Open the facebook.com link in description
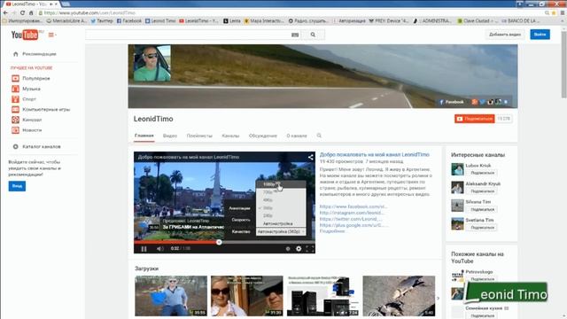Screen dimensions: 567x319 353,206
